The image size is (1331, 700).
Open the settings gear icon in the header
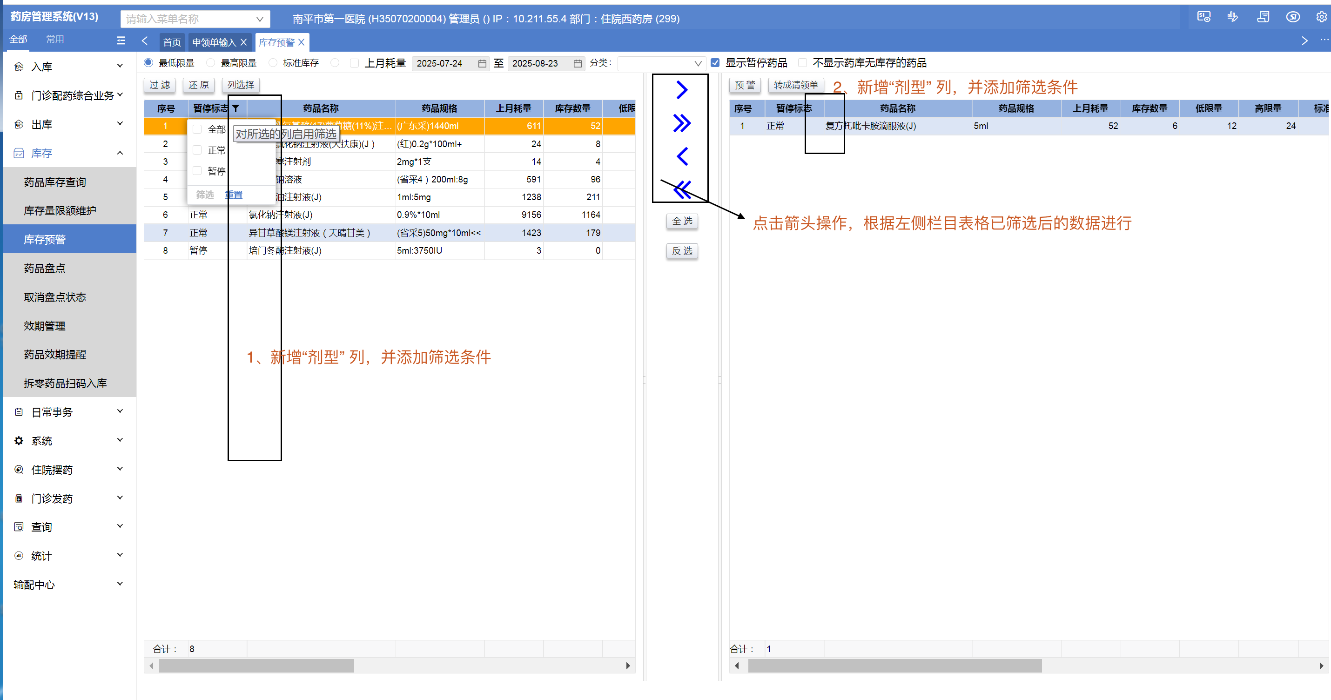coord(1321,18)
